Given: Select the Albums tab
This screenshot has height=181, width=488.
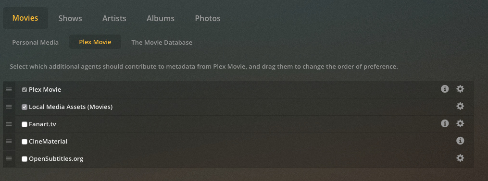Looking at the screenshot, I should pos(161,18).
